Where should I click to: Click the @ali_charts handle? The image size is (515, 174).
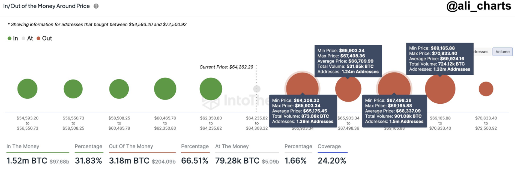tap(479, 7)
